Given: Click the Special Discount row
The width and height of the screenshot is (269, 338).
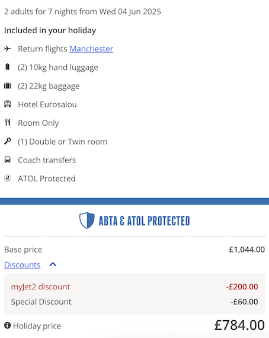Looking at the screenshot, I should point(134,302).
